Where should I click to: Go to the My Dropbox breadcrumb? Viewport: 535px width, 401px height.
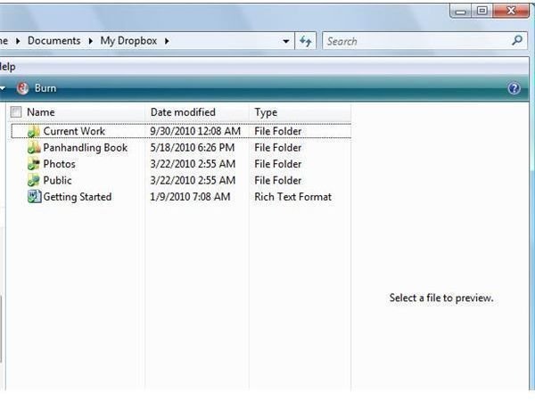click(x=128, y=41)
